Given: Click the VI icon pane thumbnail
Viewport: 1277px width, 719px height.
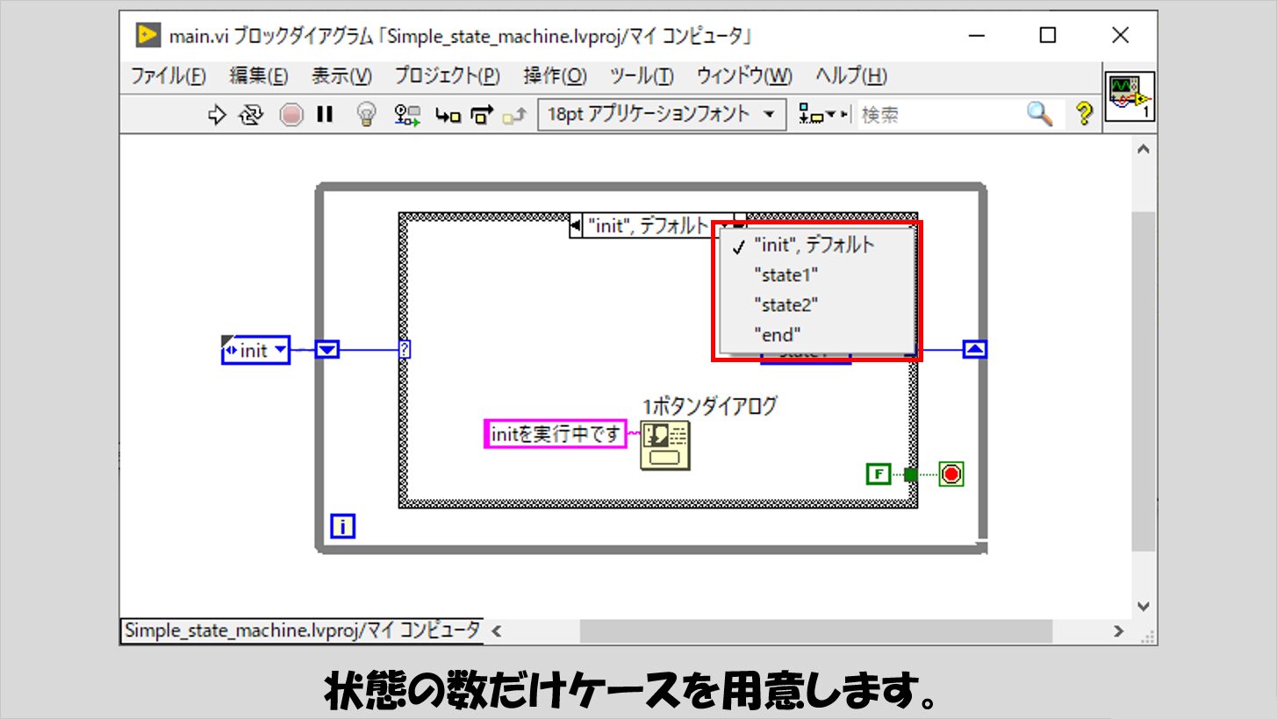Looking at the screenshot, I should [1129, 97].
